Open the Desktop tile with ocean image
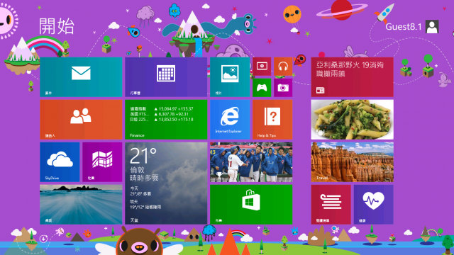This screenshot has height=255, width=454. pos(81,205)
